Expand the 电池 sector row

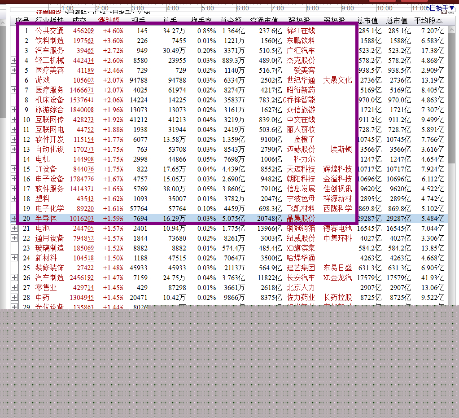[14, 228]
